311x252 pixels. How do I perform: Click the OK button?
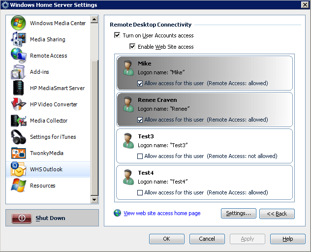(167, 239)
